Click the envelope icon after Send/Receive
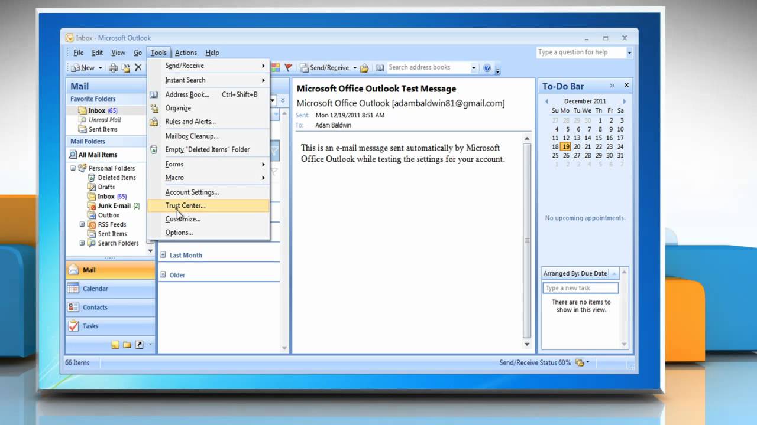Image resolution: width=757 pixels, height=425 pixels. pyautogui.click(x=365, y=68)
